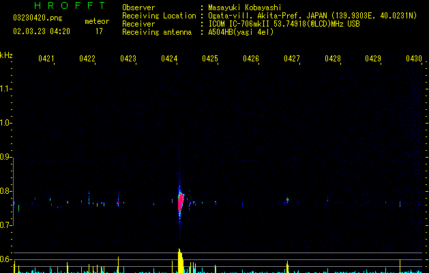
Task: Click the Receiving antenna label
Action: point(157,32)
